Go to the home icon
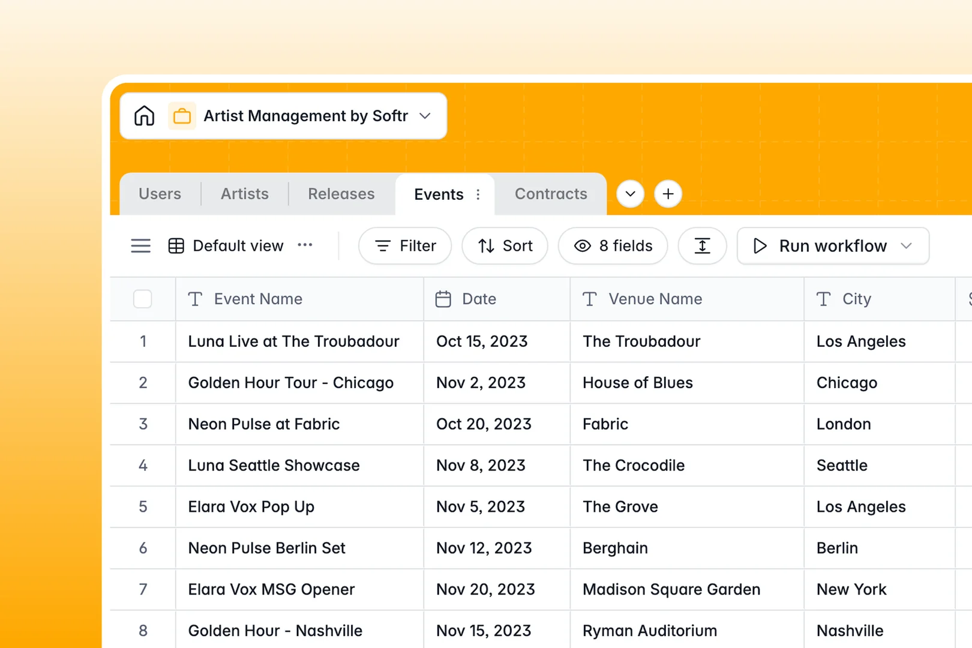This screenshot has width=972, height=648. tap(144, 116)
